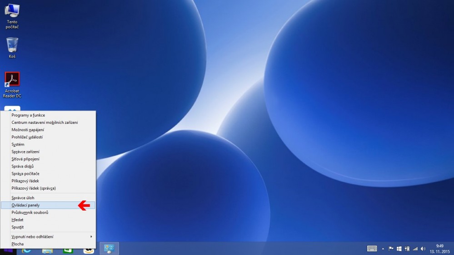Viewport: 454px width, 255px height.
Task: Open the Koš recycle bin icon
Action: [12, 48]
